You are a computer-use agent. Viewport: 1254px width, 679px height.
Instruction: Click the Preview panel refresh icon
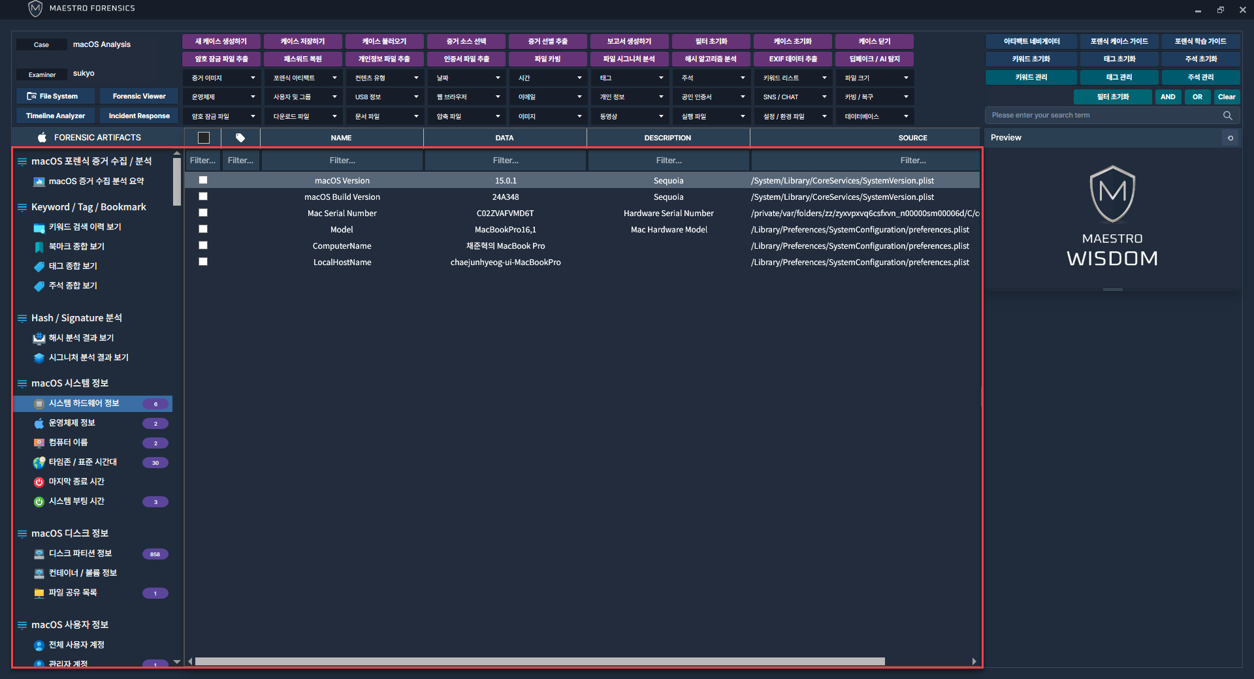point(1230,138)
